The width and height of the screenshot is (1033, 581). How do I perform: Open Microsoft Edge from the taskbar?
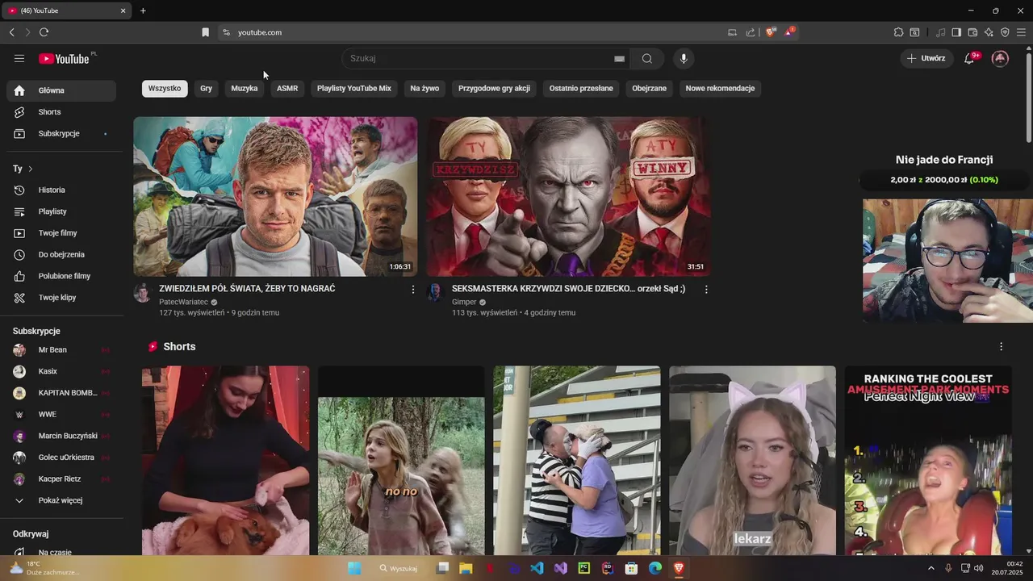click(x=655, y=568)
